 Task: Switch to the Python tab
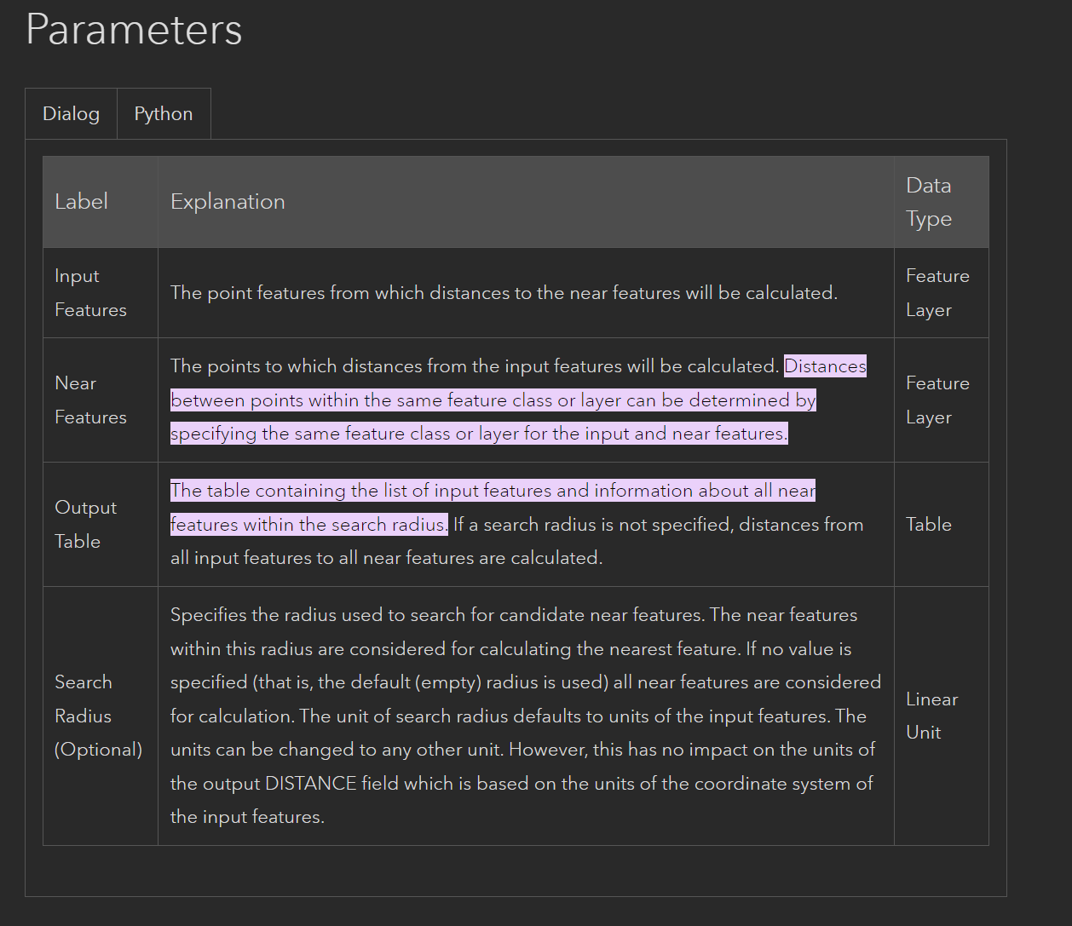[163, 113]
